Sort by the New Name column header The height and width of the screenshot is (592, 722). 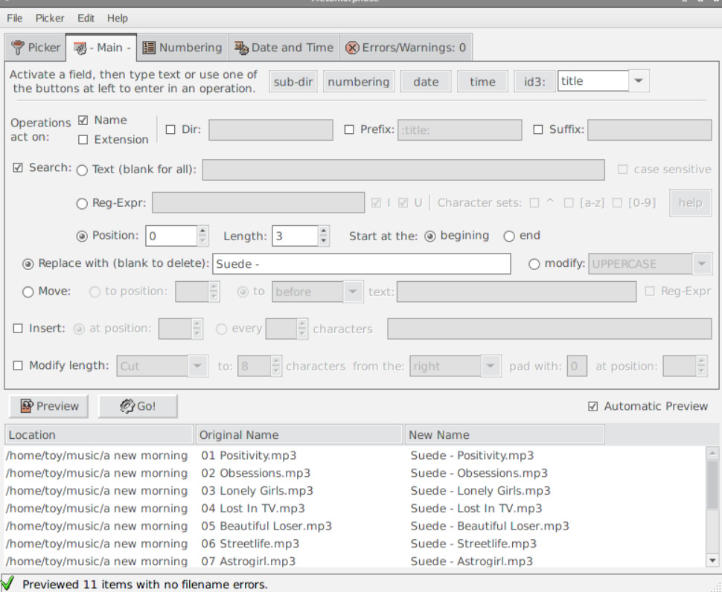tap(505, 434)
